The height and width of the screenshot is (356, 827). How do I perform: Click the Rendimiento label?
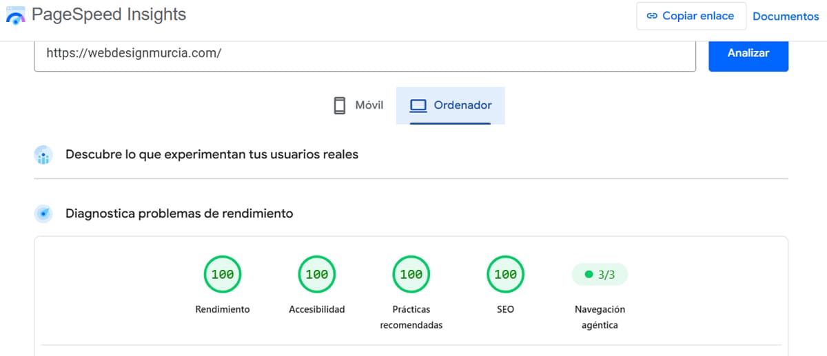(x=223, y=310)
